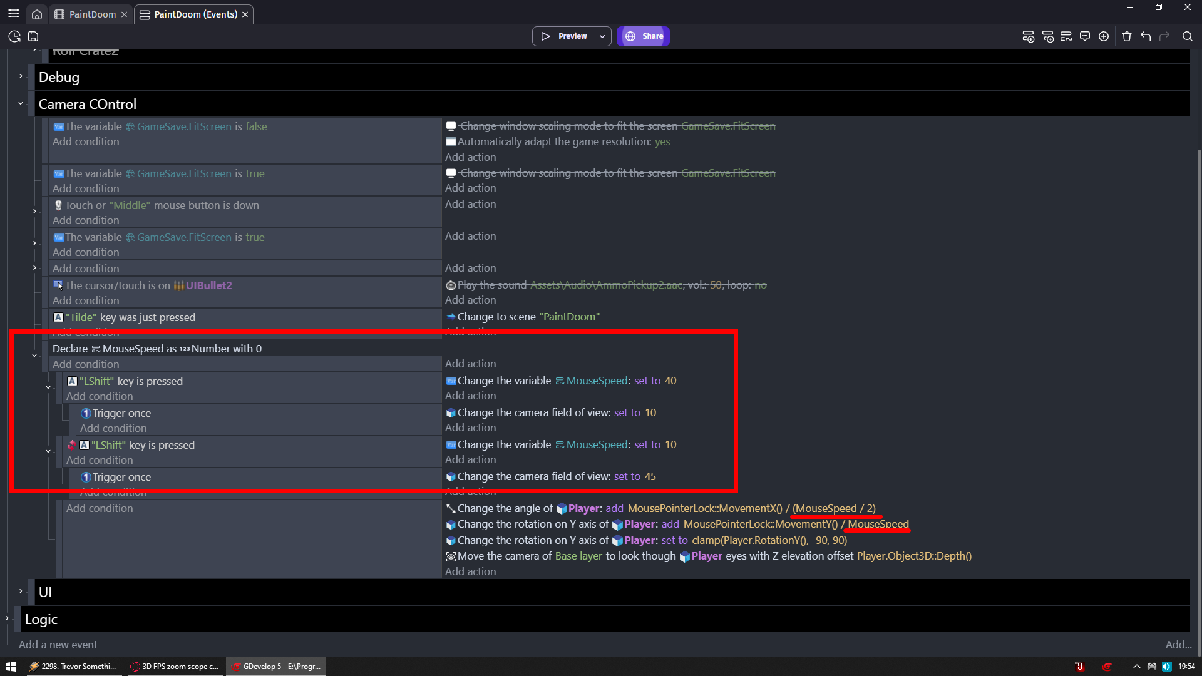Click 'Add a new event' link

point(58,645)
